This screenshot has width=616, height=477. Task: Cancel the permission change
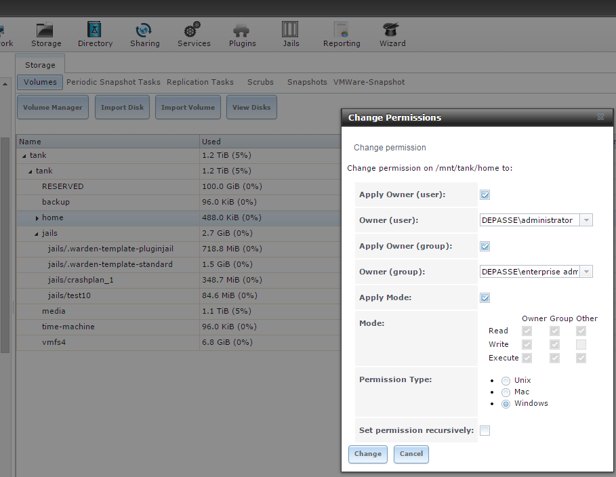411,454
